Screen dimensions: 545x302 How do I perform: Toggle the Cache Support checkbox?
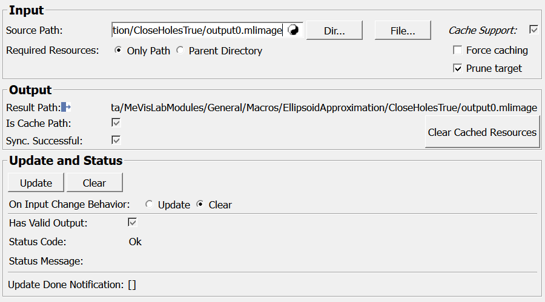[x=533, y=30]
